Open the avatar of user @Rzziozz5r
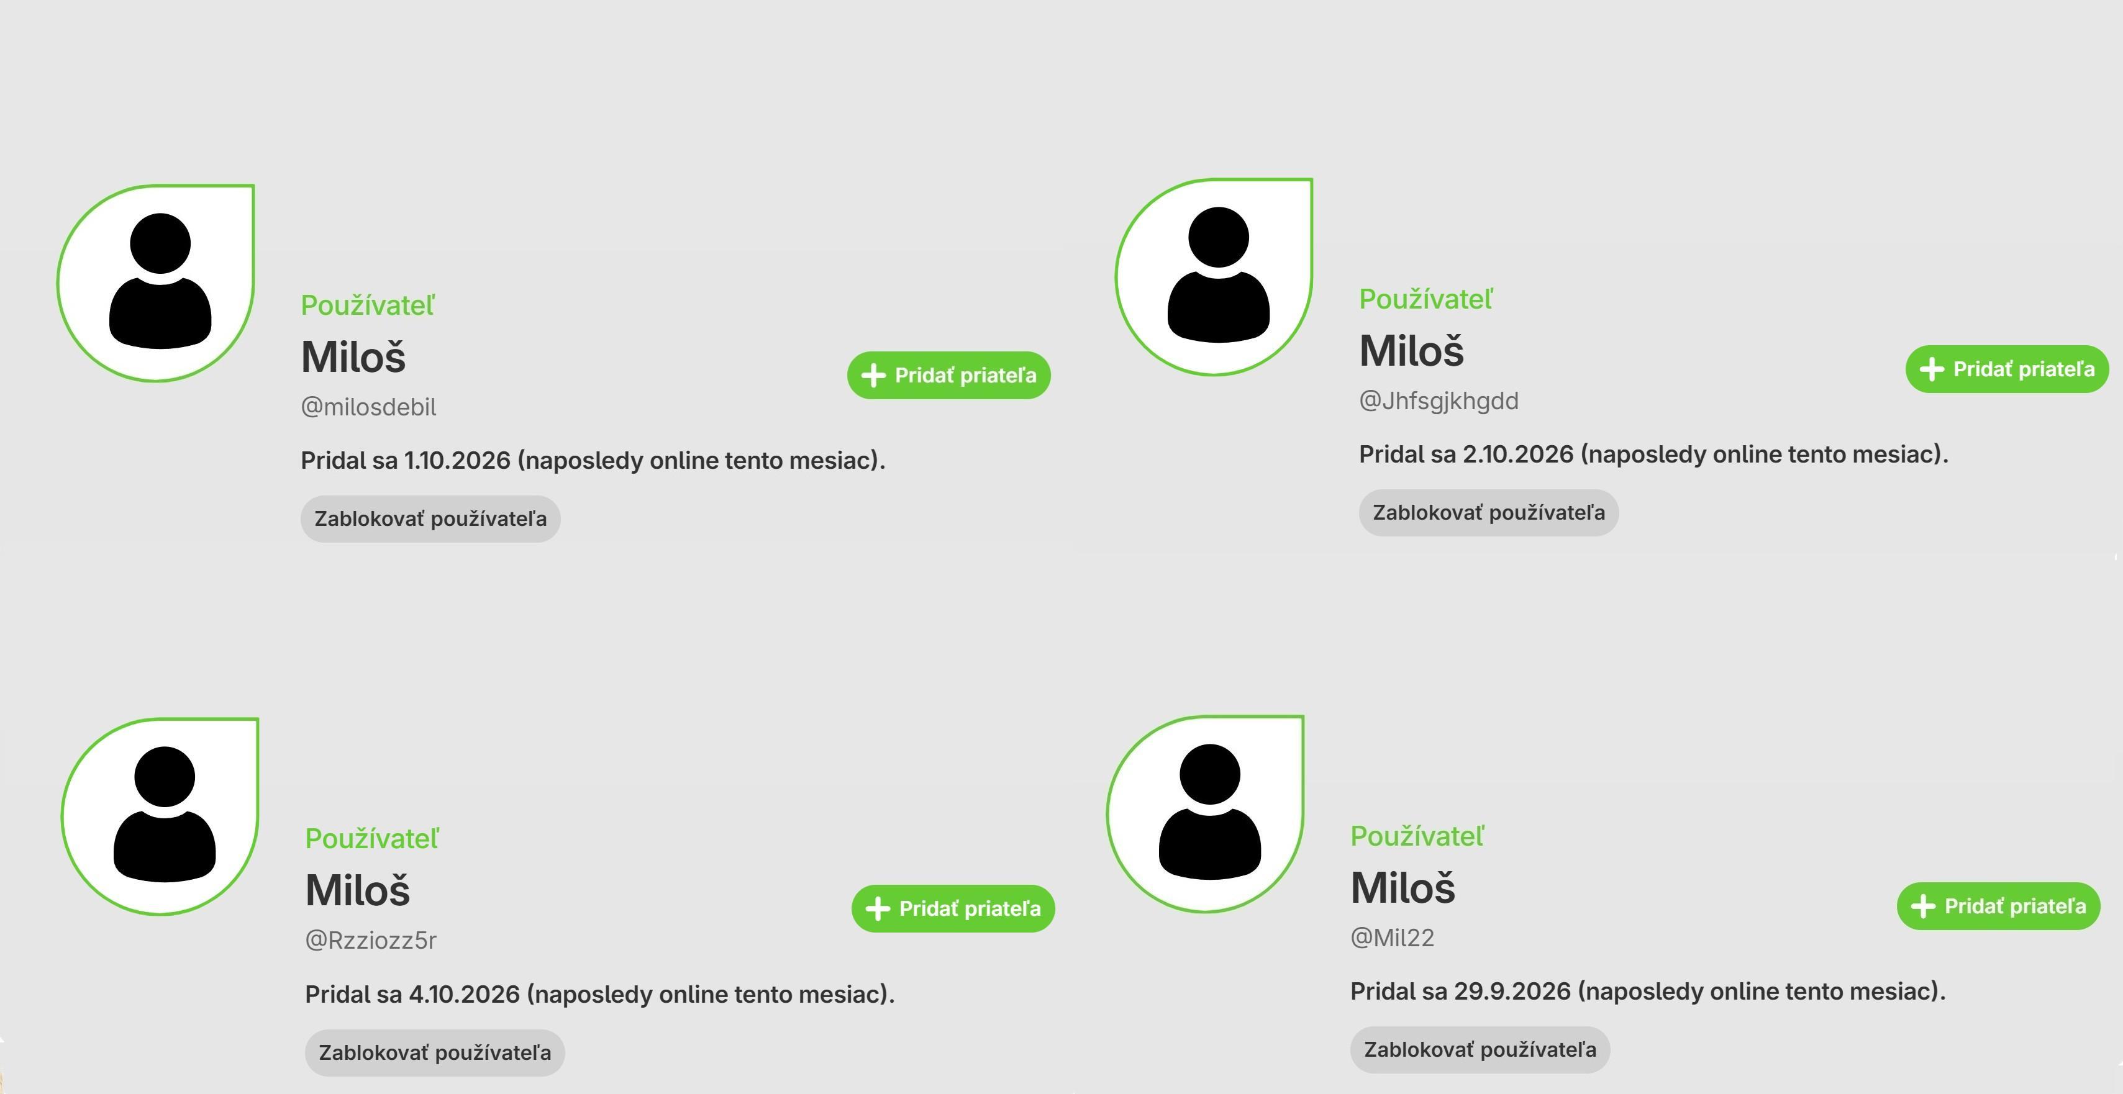 (x=160, y=816)
